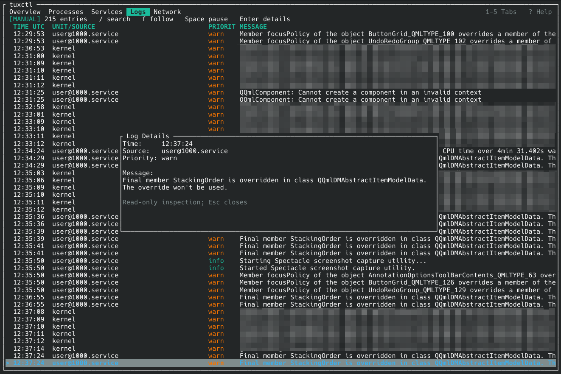Select the kernel log entry at 12:35:12
Image resolution: width=561 pixels, height=374 pixels.
click(x=280, y=209)
